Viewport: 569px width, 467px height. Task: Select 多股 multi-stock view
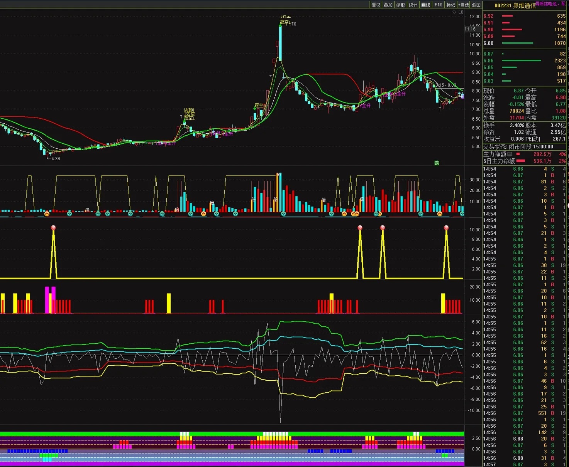point(401,5)
